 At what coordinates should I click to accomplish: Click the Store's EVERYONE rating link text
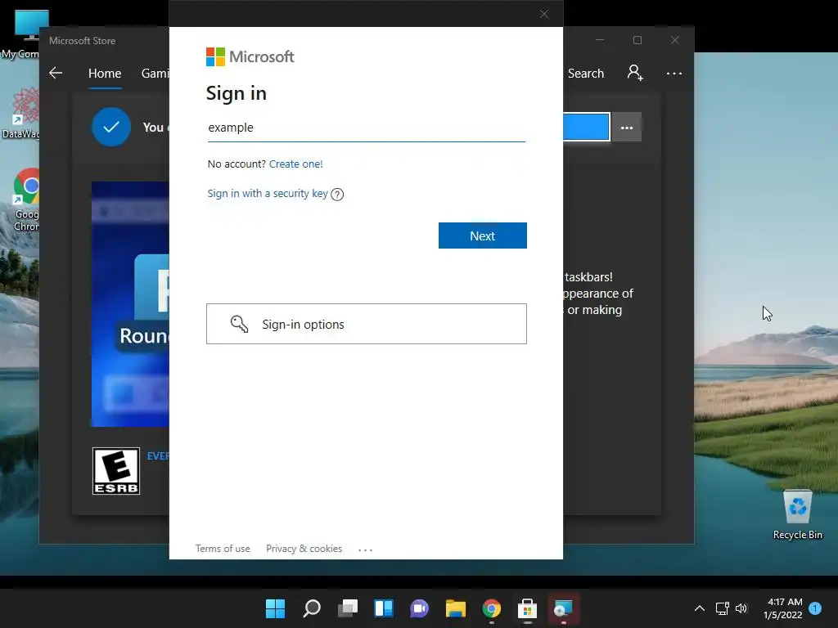tap(158, 456)
